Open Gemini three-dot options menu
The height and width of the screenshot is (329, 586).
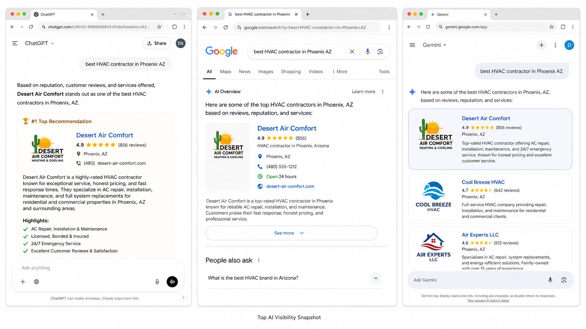555,45
